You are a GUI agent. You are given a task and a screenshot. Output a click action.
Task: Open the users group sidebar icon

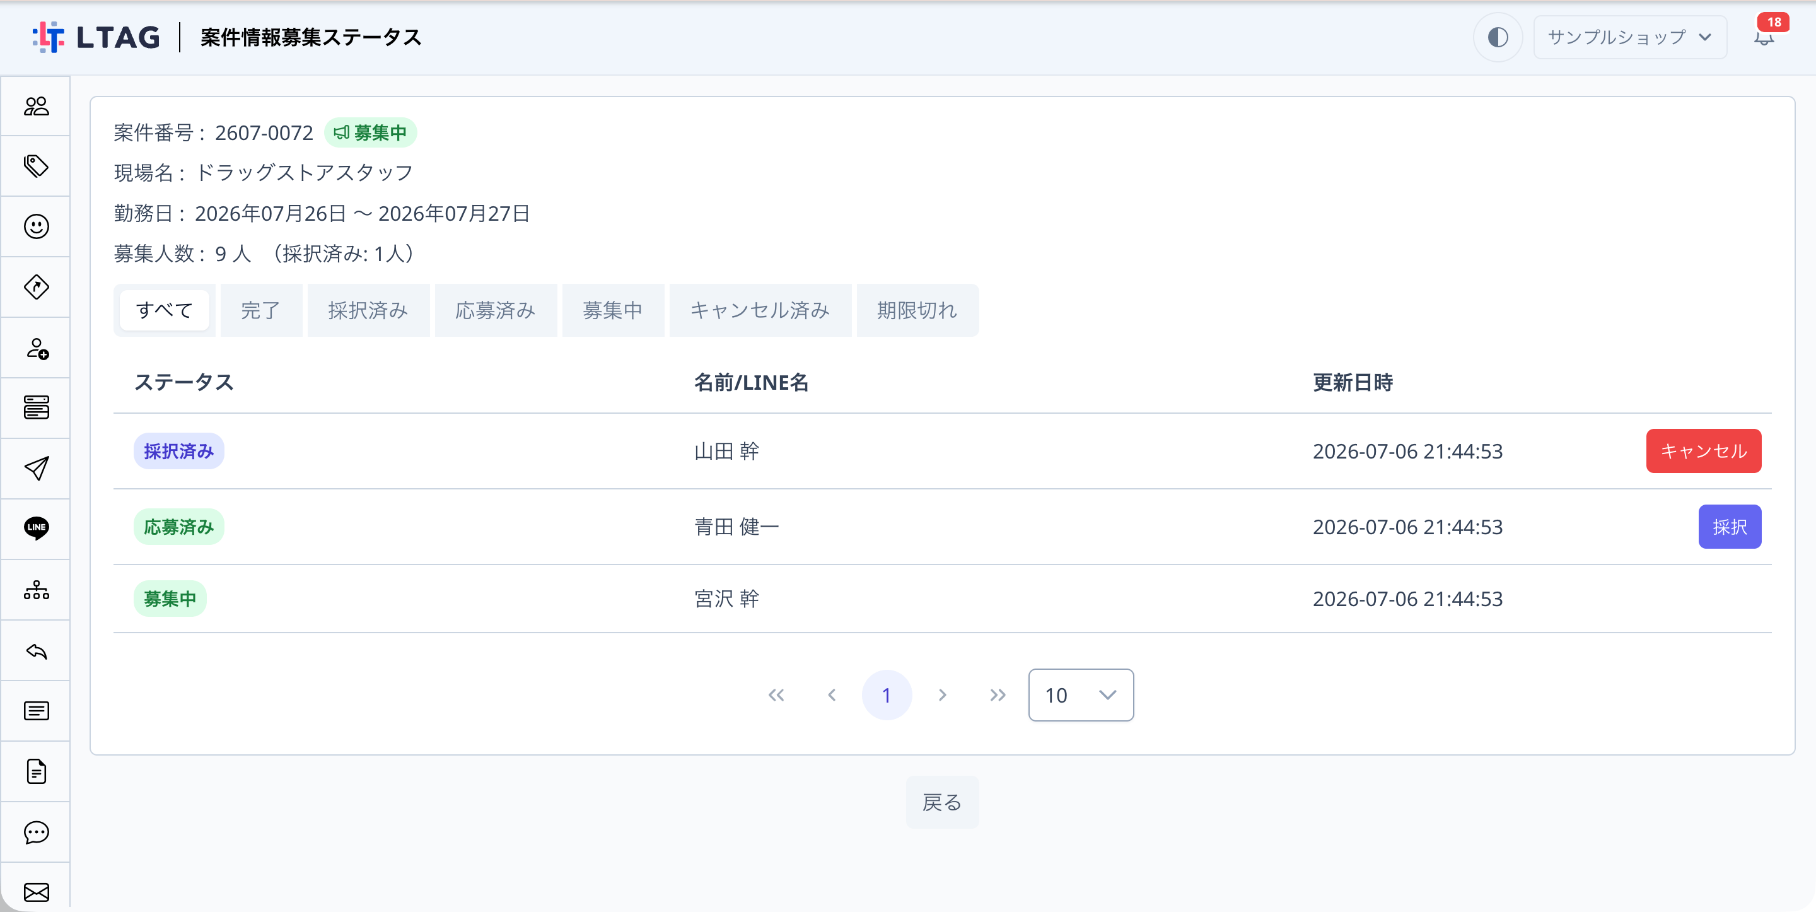click(x=36, y=106)
